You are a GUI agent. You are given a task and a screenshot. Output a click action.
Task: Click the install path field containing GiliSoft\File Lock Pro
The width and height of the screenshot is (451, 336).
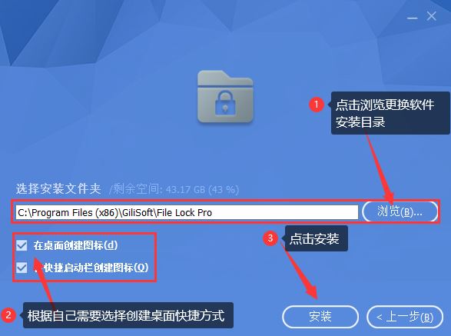187,212
